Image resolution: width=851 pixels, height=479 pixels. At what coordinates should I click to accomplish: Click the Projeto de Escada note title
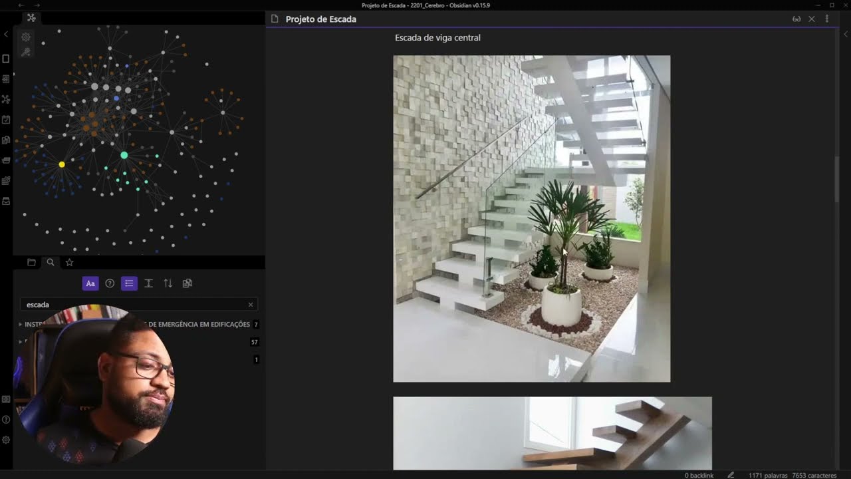pyautogui.click(x=321, y=19)
